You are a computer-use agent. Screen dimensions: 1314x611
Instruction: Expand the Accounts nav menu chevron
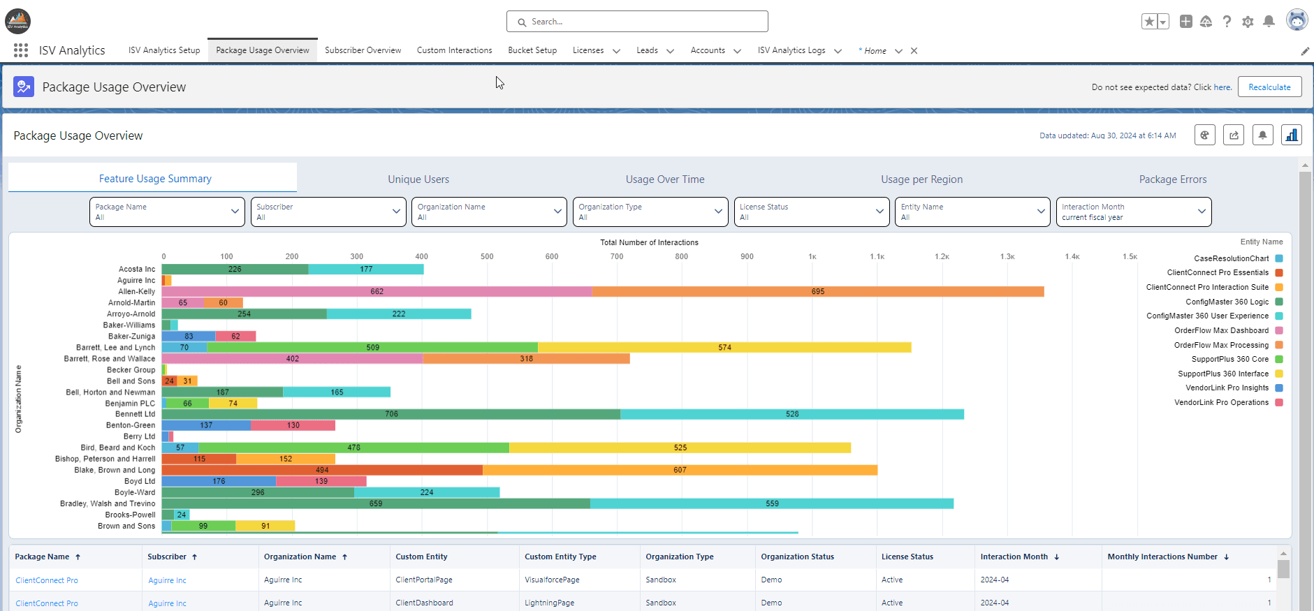[737, 51]
